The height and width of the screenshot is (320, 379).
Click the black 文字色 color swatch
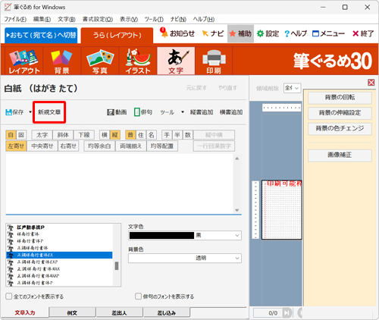point(161,236)
